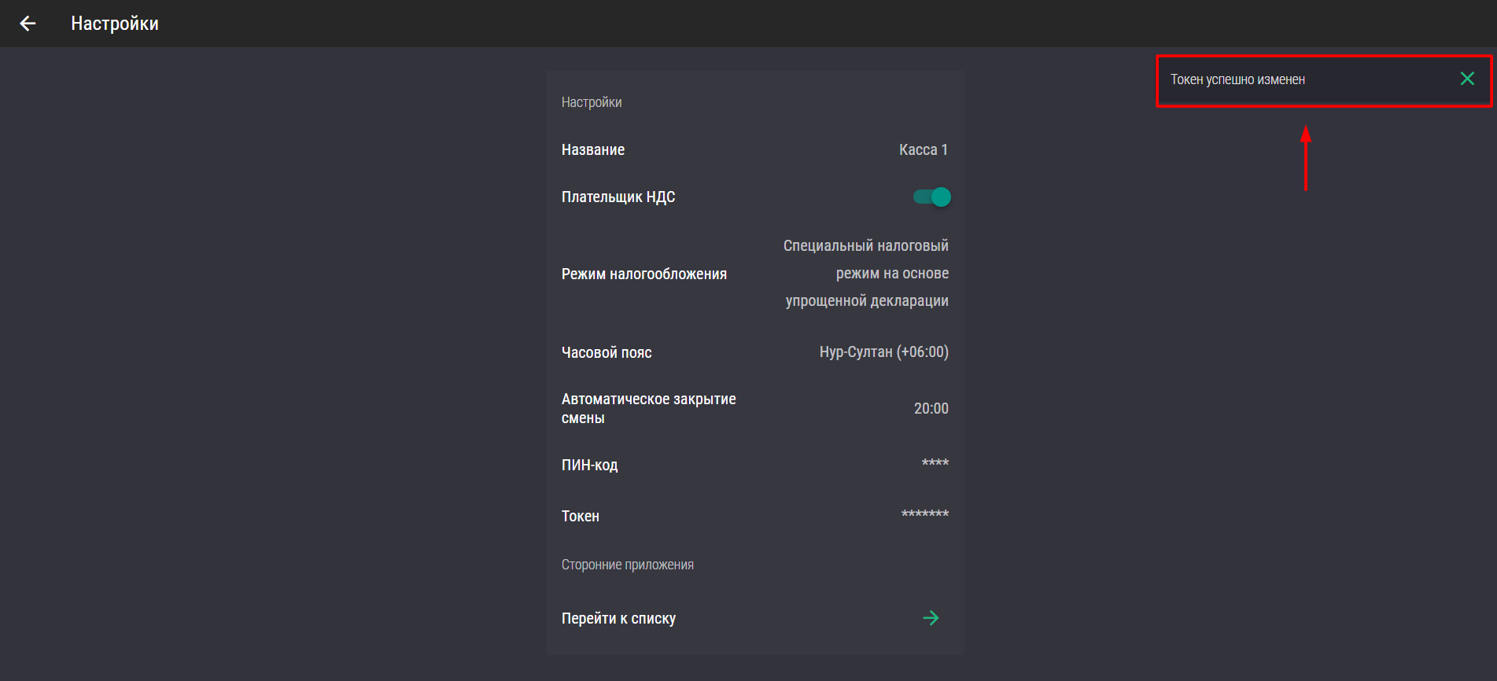Click the Название row label
This screenshot has width=1497, height=681.
(x=593, y=149)
